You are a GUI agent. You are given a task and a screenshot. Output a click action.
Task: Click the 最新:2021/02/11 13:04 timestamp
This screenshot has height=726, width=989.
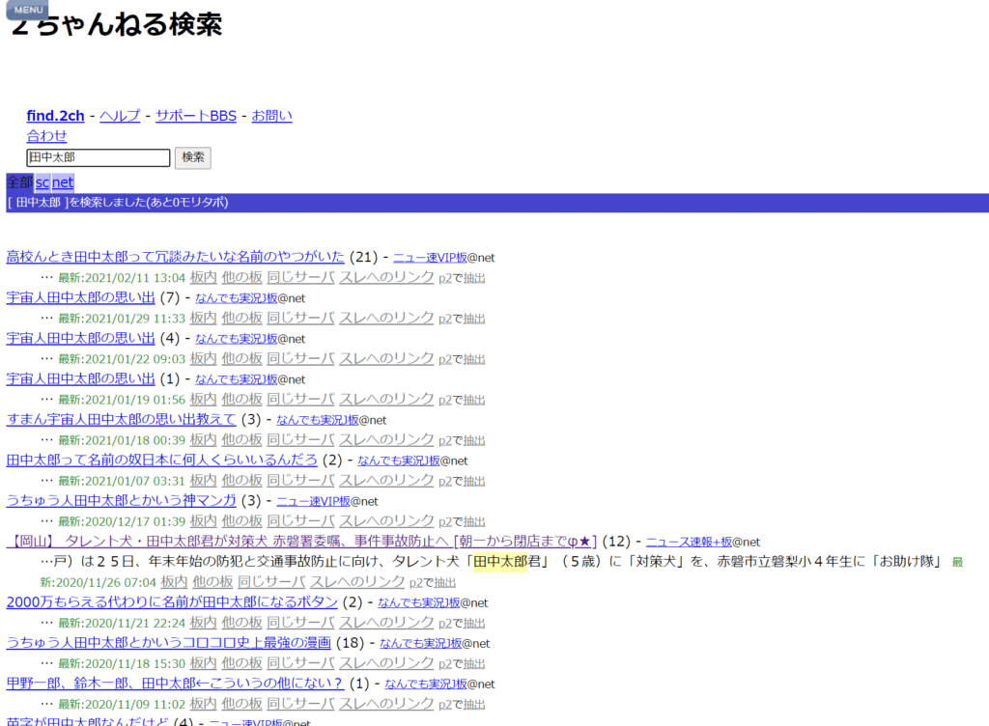point(122,278)
